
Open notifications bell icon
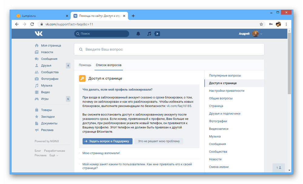[x=138, y=34]
